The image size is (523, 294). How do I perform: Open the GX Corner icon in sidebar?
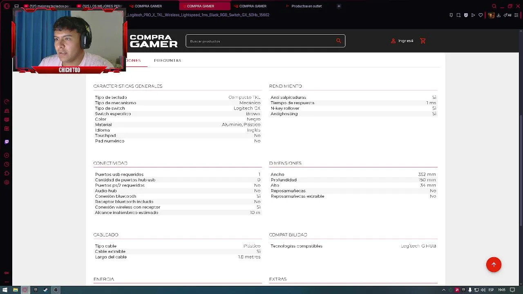(7, 120)
